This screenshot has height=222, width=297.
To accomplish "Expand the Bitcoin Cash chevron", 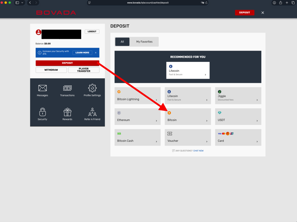I will (156, 142).
